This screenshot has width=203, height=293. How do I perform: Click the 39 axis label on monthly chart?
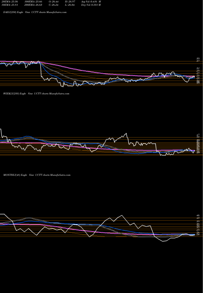tap(198, 221)
